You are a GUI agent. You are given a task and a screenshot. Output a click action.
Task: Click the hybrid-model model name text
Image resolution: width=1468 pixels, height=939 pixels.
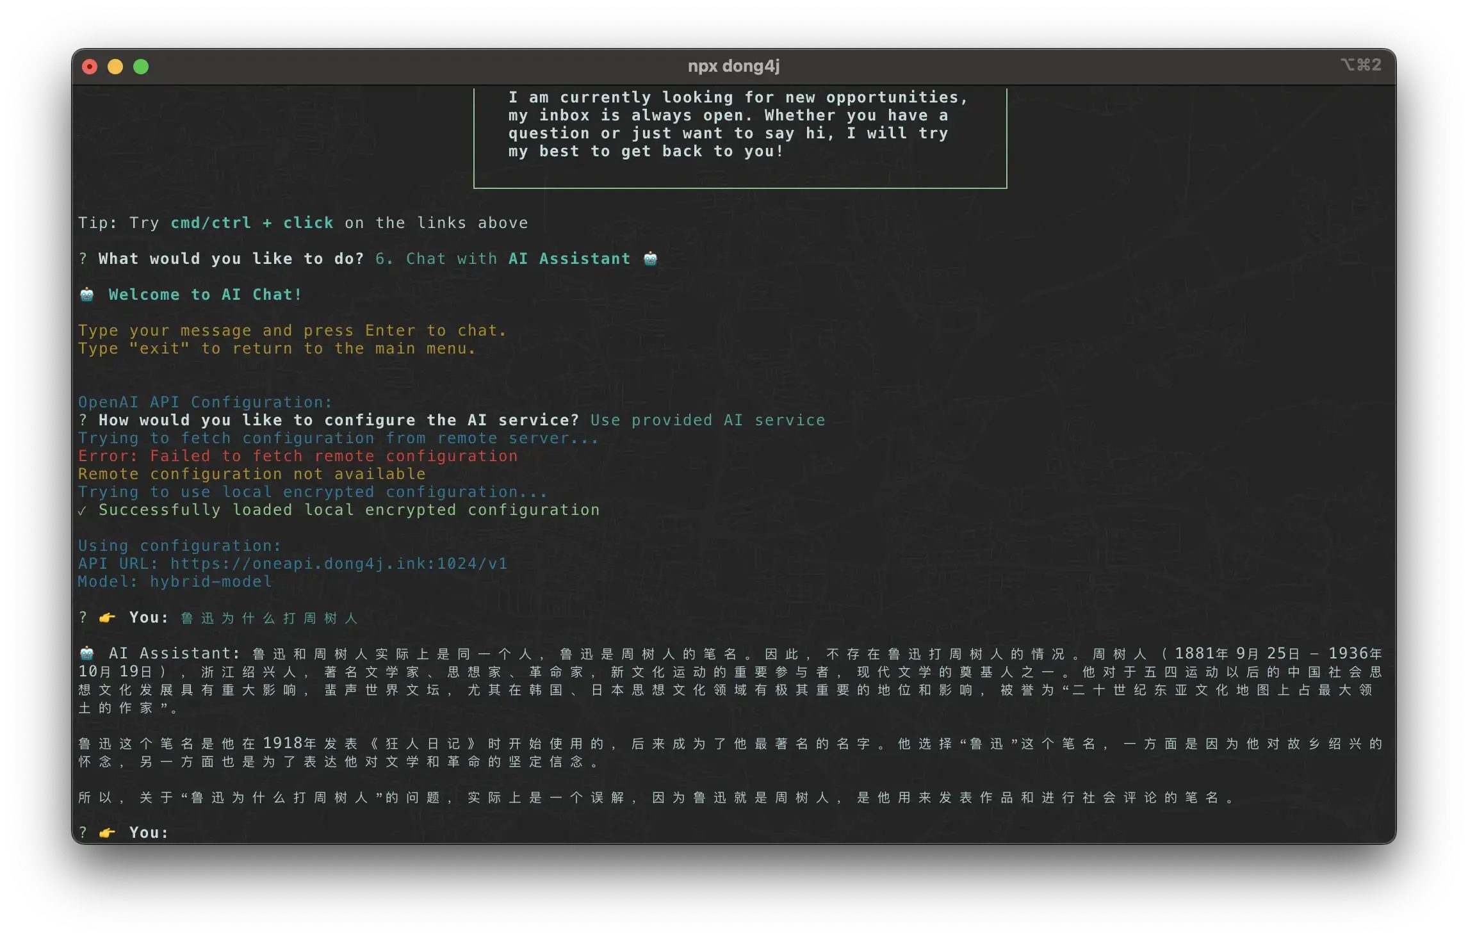pyautogui.click(x=211, y=582)
